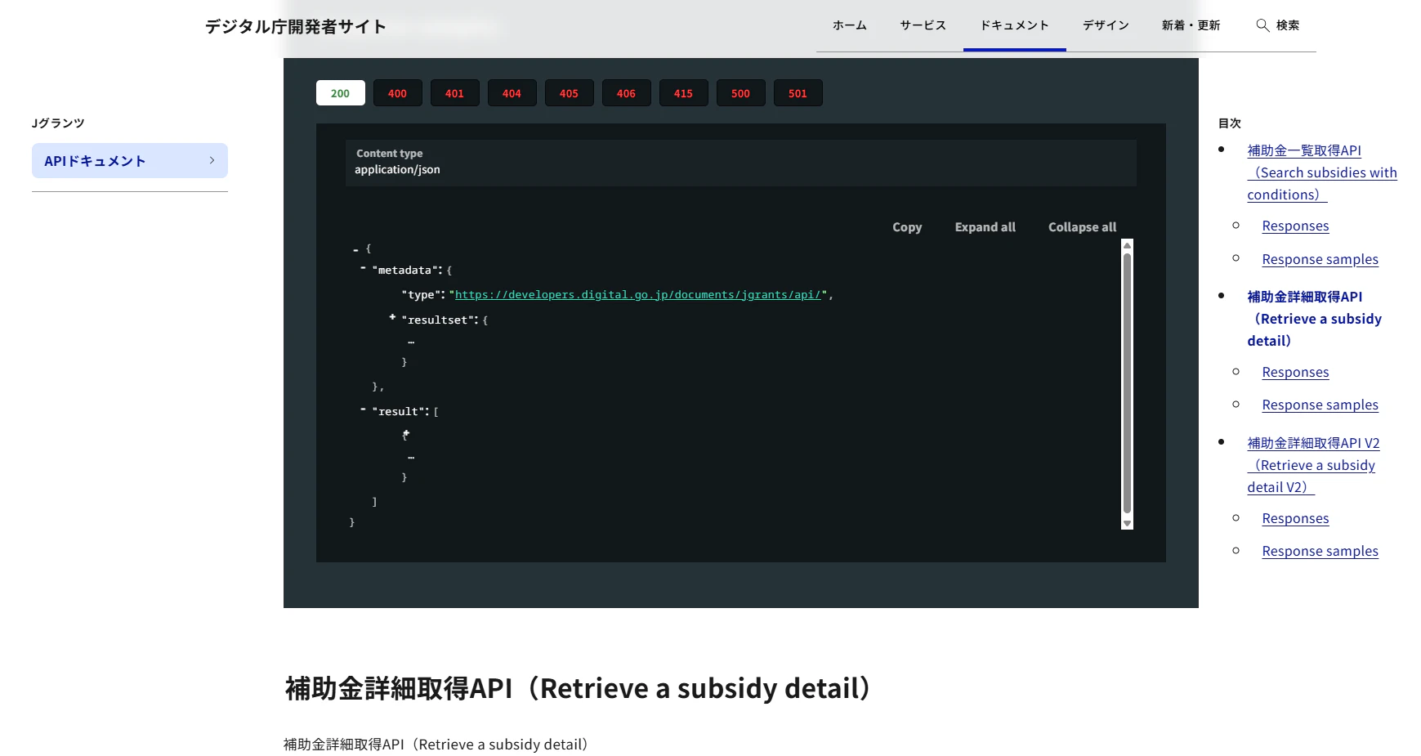Image resolution: width=1421 pixels, height=756 pixels.
Task: Click the chevron arrow beside APIドキュメント
Action: point(212,161)
